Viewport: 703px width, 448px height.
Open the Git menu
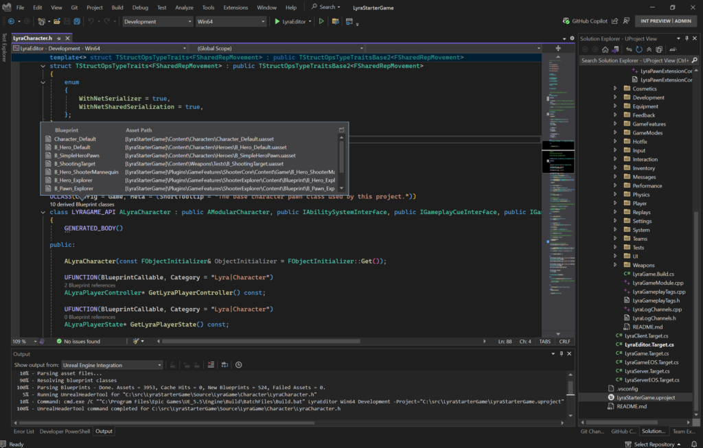(x=73, y=8)
